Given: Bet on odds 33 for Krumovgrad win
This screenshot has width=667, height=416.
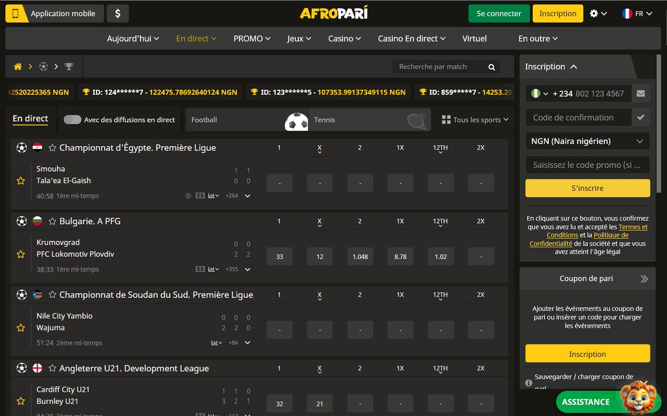Looking at the screenshot, I should pyautogui.click(x=280, y=256).
